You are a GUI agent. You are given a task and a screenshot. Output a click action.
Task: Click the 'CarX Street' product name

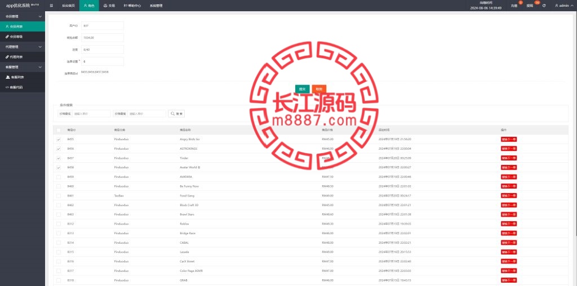pos(187,261)
